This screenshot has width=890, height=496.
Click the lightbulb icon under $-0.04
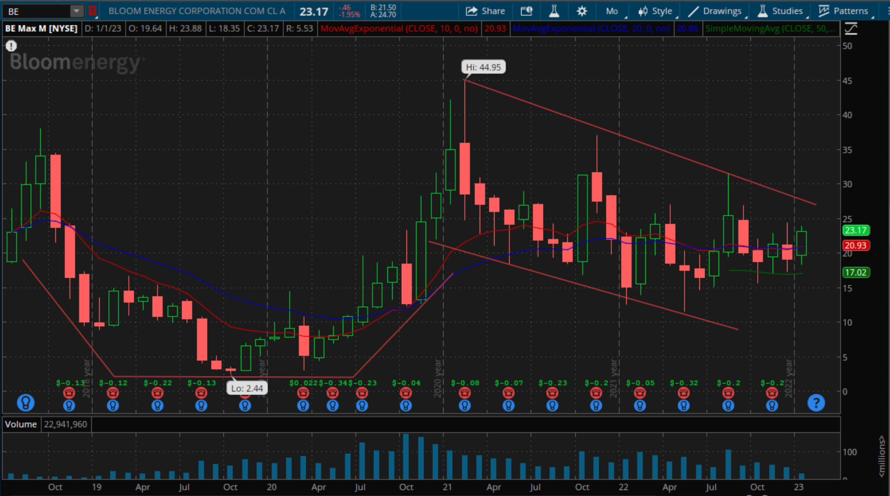406,405
